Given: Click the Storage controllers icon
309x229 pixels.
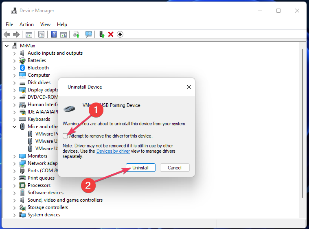Looking at the screenshot, I should pyautogui.click(x=22, y=207).
